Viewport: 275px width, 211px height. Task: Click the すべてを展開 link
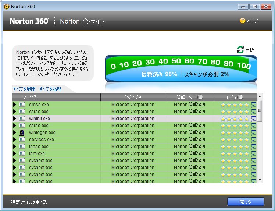pos(24,89)
